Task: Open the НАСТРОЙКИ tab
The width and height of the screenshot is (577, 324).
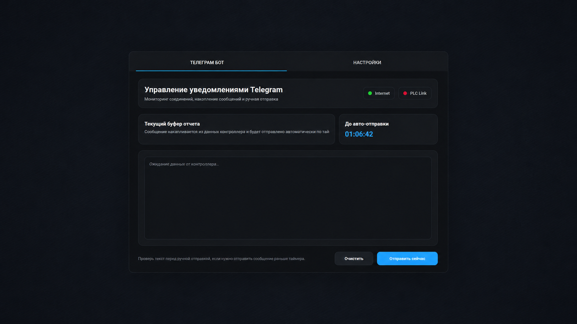Action: point(367,62)
